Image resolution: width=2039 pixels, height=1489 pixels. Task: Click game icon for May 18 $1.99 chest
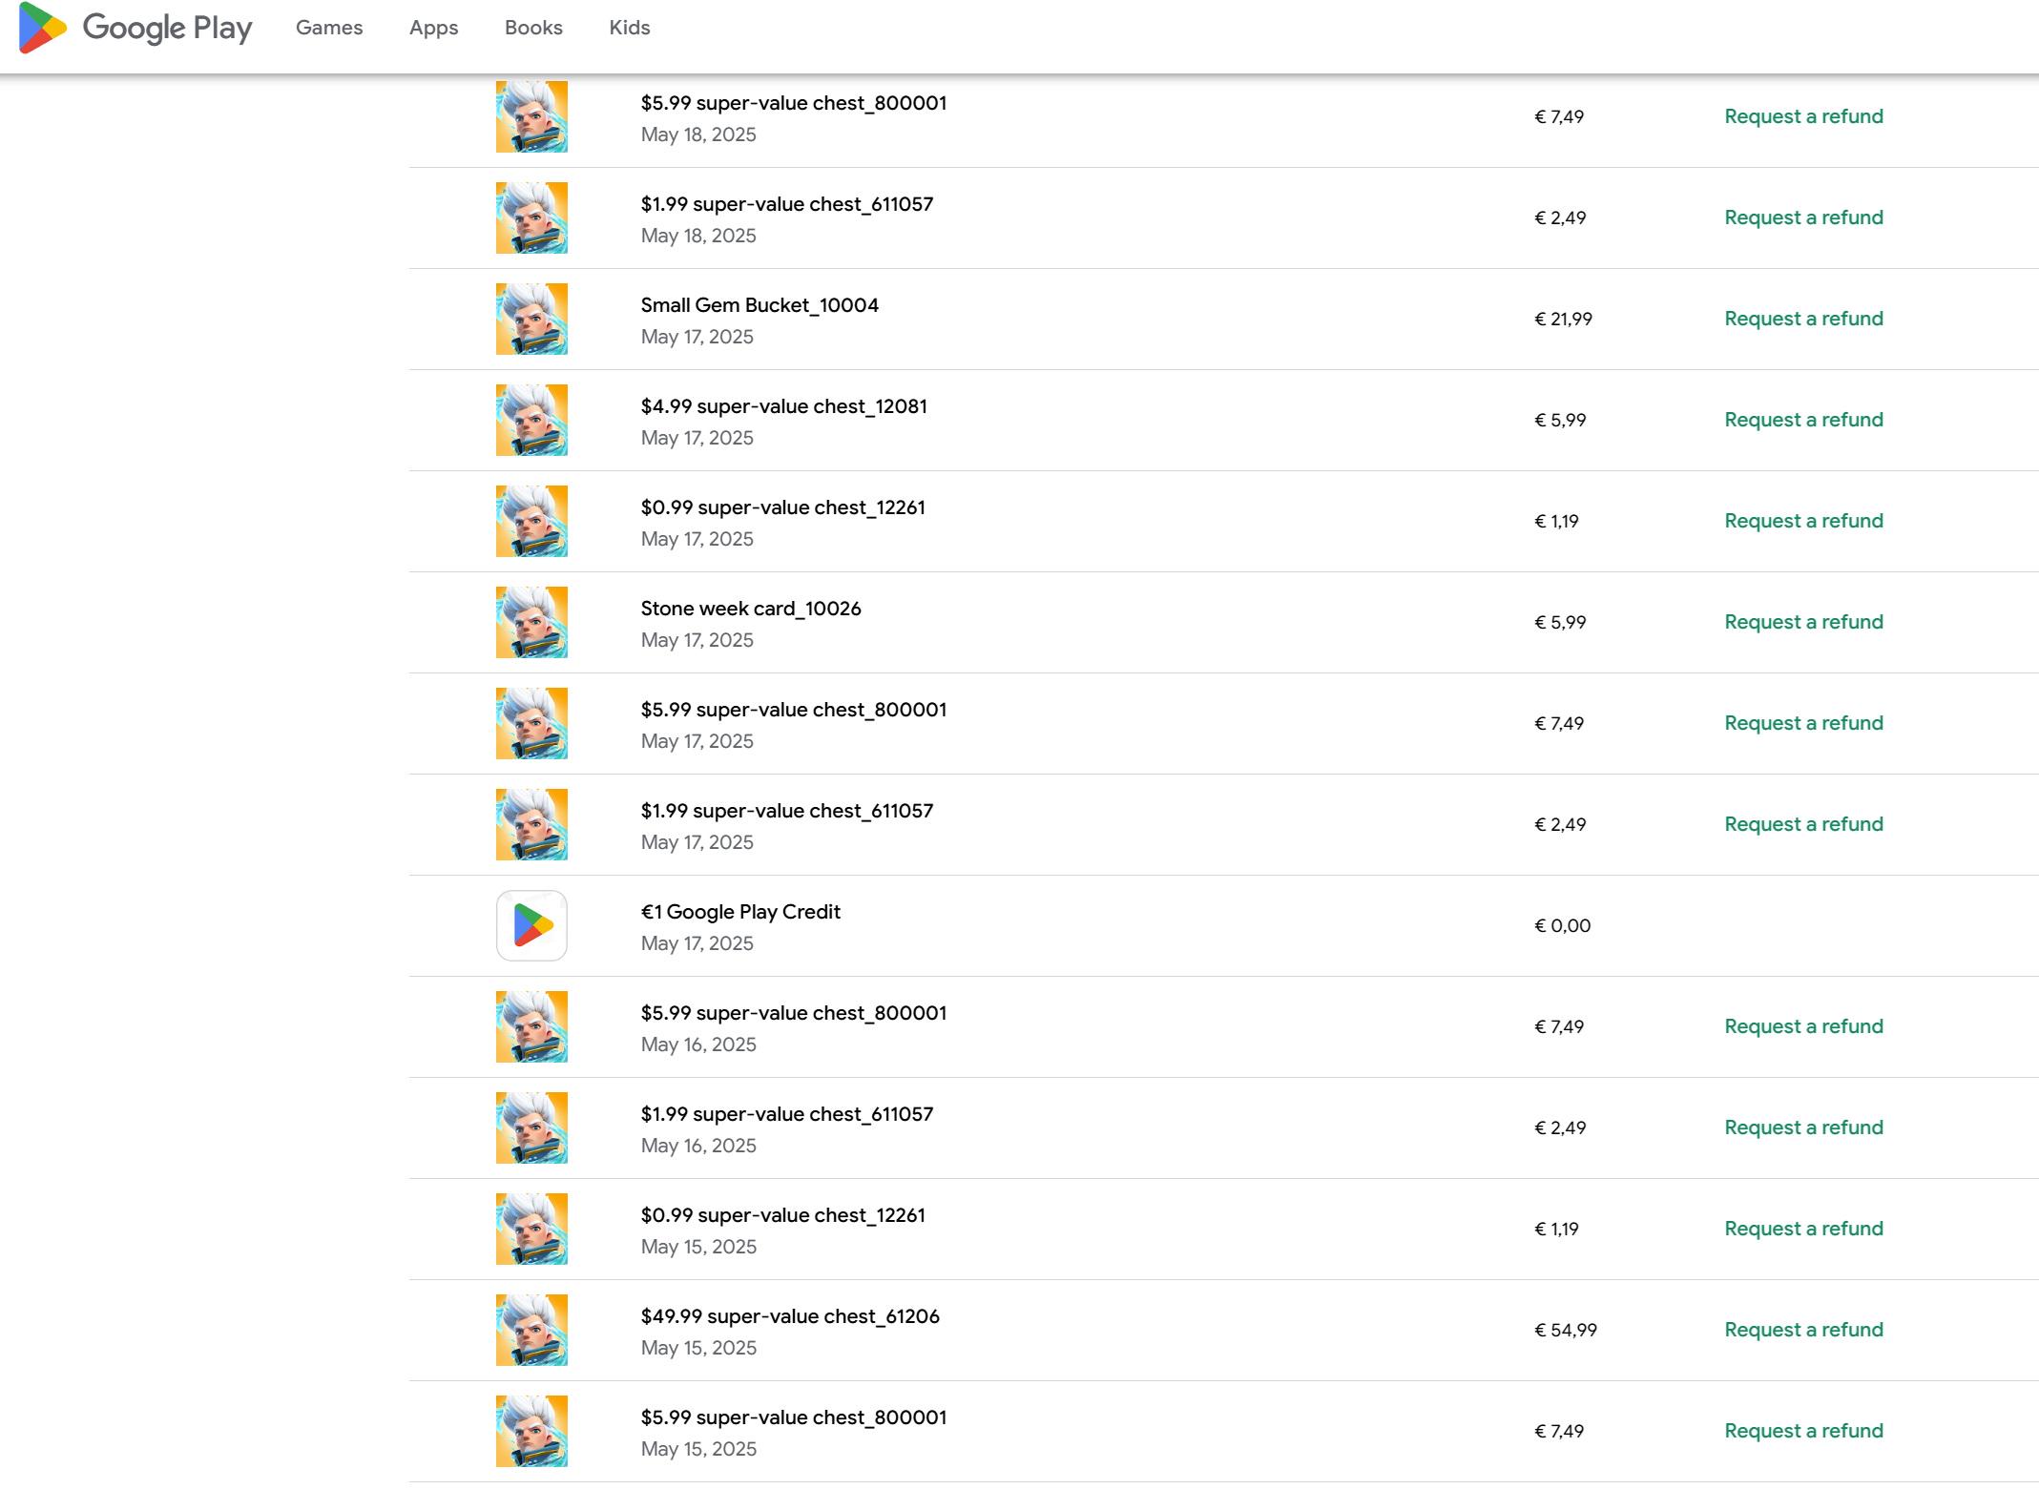point(531,217)
